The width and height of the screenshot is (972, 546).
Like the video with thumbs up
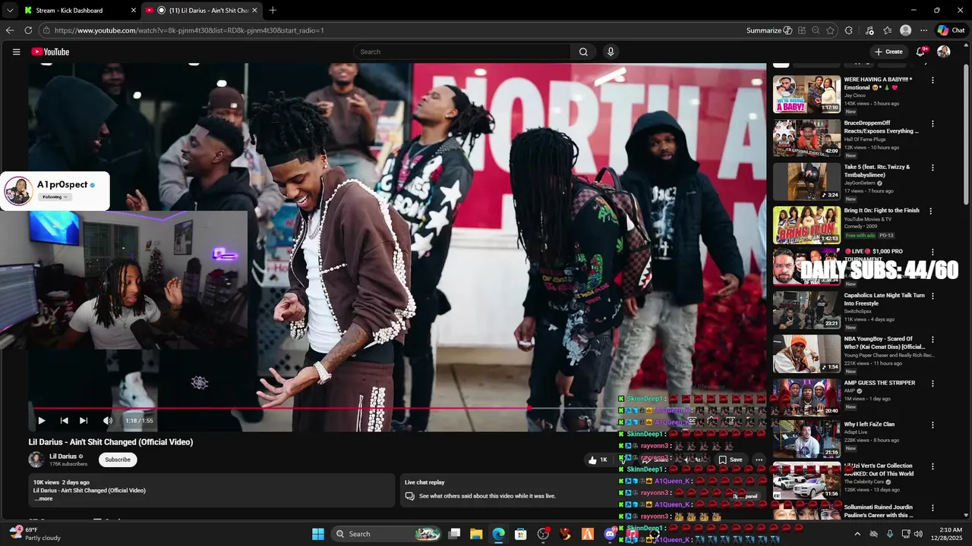coord(598,460)
